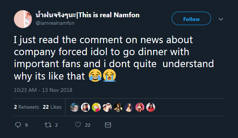
Task: Click the fifth liker avatar with dark background
Action: [118, 107]
